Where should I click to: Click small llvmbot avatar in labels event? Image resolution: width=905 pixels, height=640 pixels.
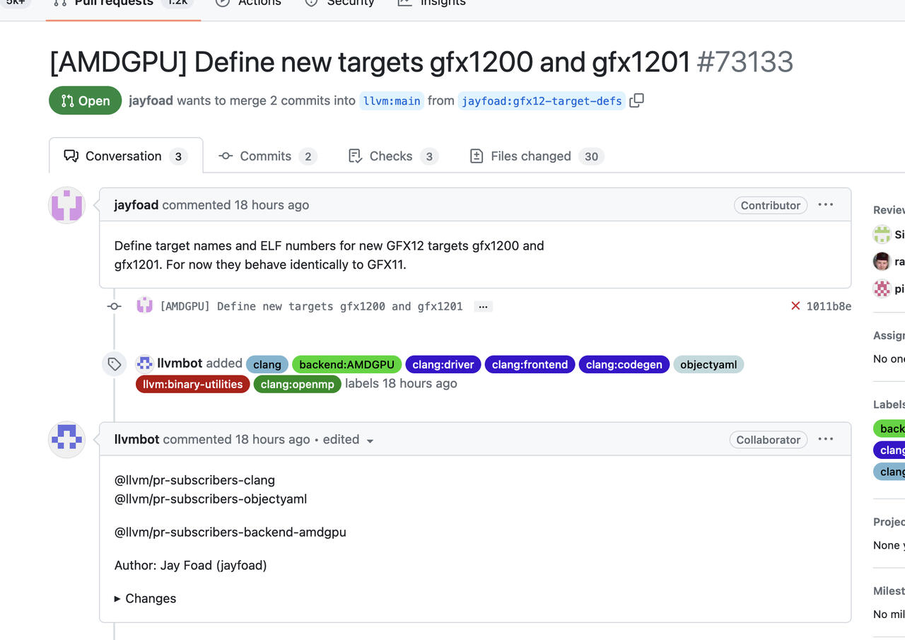[145, 363]
